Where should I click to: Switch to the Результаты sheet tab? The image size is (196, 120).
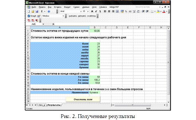[x=54, y=105]
